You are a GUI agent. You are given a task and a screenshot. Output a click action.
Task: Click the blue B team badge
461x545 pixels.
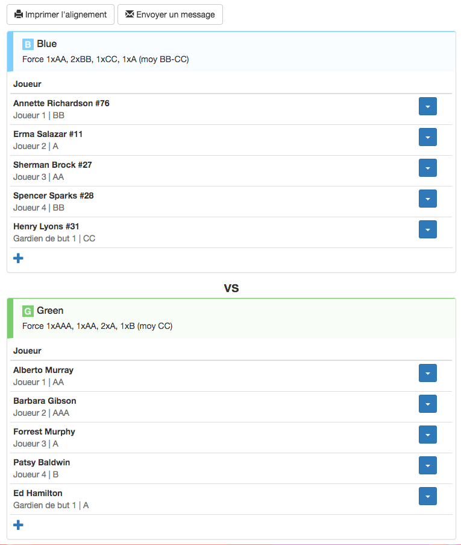click(28, 44)
